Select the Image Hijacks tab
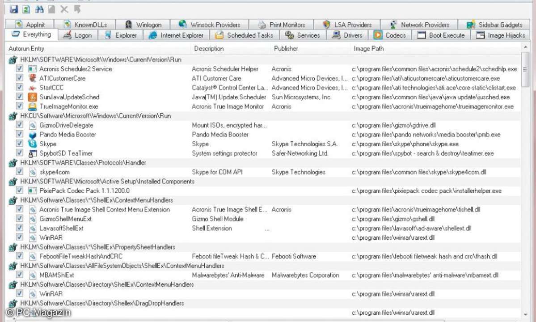The image size is (536, 322). 501,35
